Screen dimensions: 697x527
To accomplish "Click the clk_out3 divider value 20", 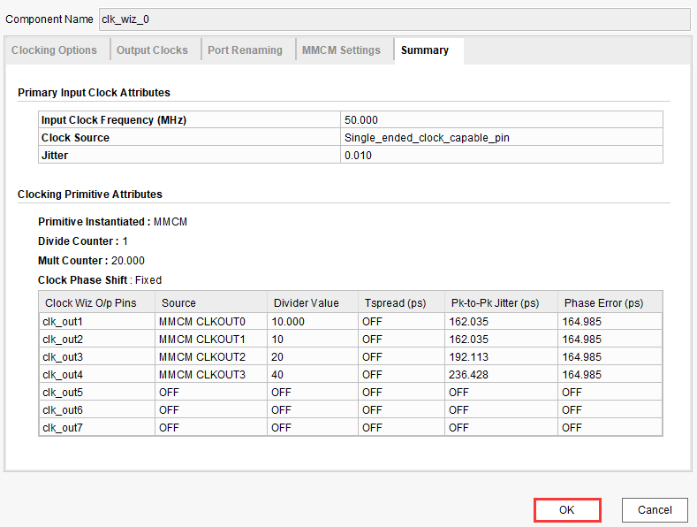I will tap(313, 357).
